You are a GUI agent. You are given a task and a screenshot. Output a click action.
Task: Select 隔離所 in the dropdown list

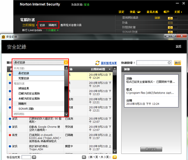pos(39,104)
